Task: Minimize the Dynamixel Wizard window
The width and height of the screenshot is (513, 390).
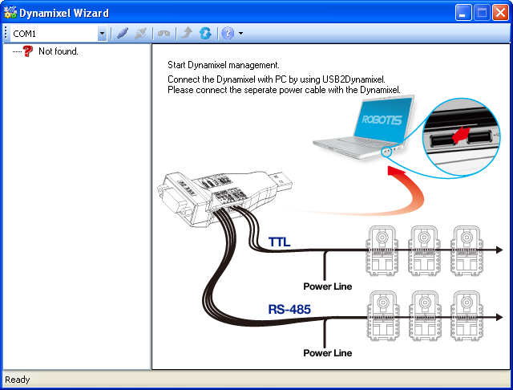Action: [463, 13]
